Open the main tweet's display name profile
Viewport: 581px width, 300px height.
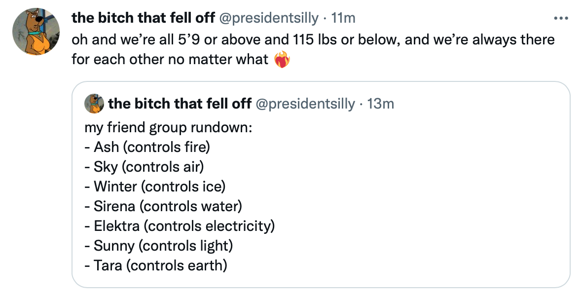(x=143, y=18)
